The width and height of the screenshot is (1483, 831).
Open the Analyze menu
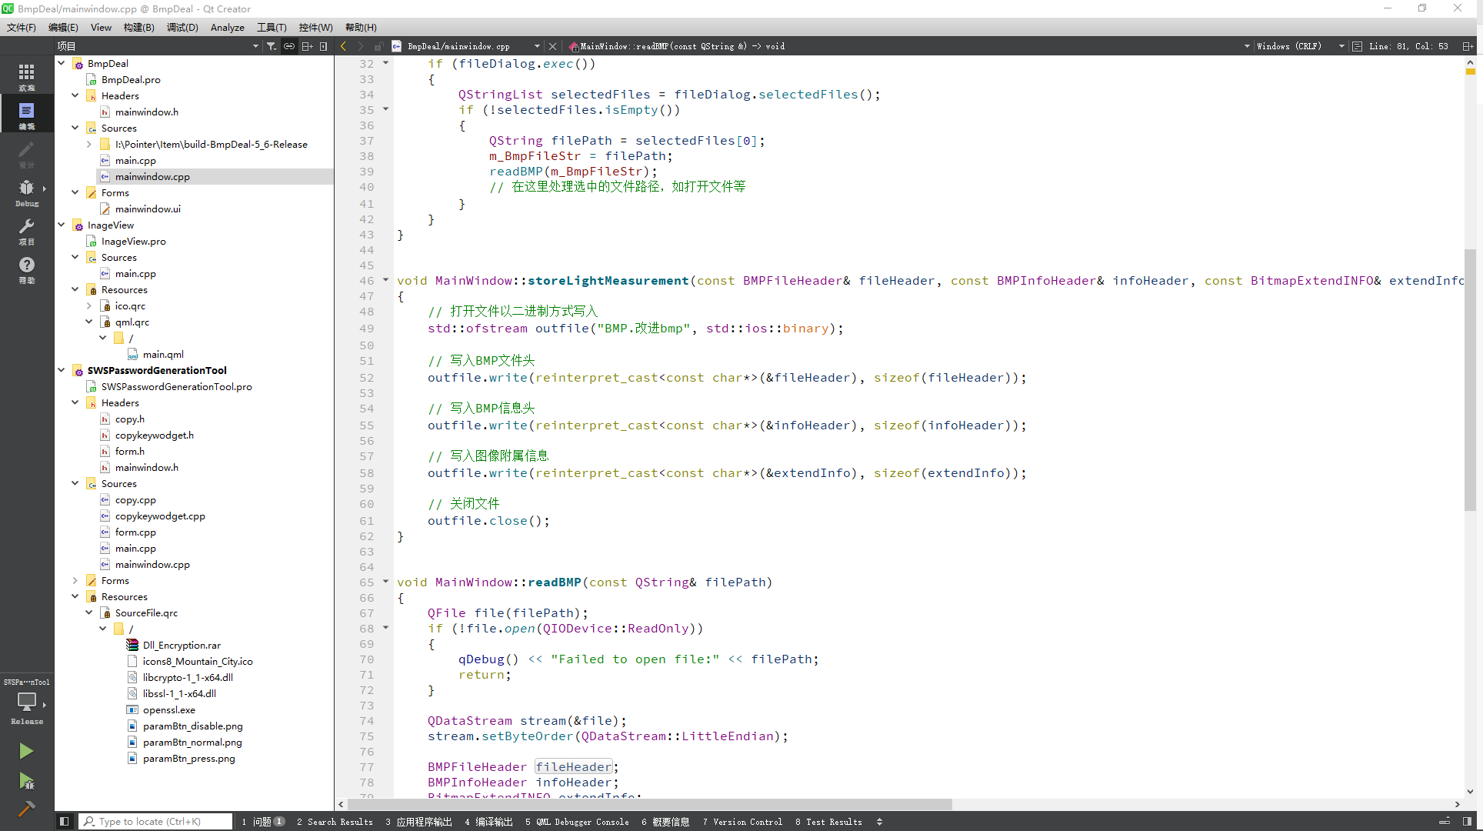point(228,27)
